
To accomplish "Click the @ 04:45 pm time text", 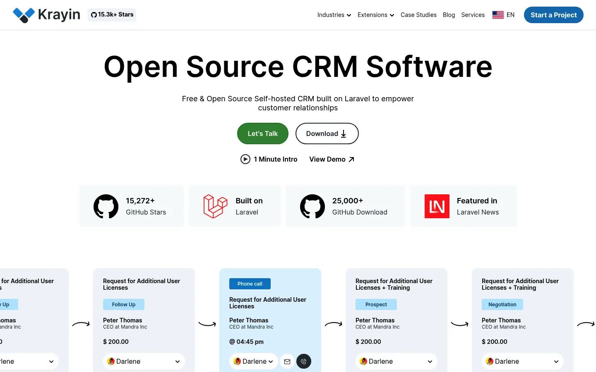I will 247,342.
